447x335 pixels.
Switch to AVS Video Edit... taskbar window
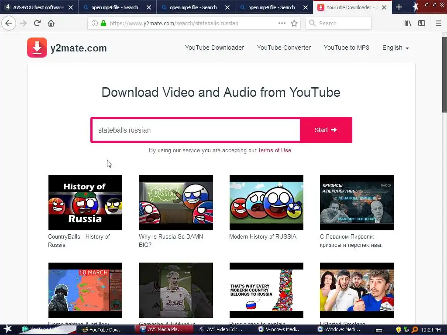coord(223,330)
